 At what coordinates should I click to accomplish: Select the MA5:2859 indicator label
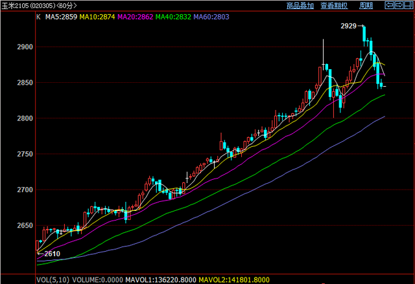tap(61, 17)
